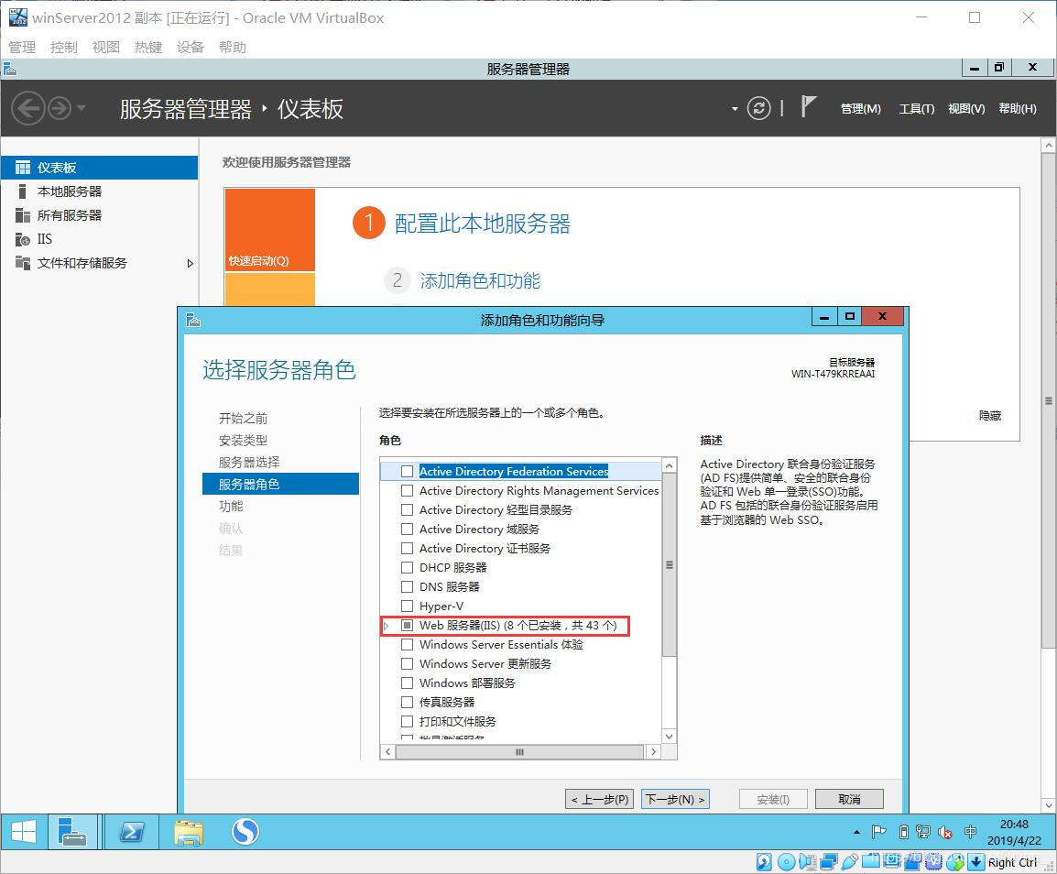1057x874 pixels.
Task: Open the dropdown arrow beside the refresh icon
Action: click(734, 109)
